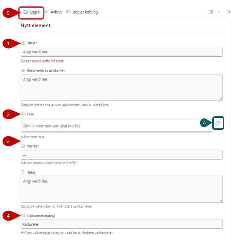Image resolution: width=231 pixels, height=242 pixels.
Task: Click the Beskrivelse av usikkerhet text area
Action: pyautogui.click(x=122, y=87)
